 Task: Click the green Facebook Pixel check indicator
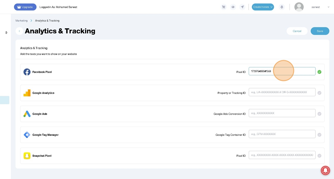[x=319, y=72]
